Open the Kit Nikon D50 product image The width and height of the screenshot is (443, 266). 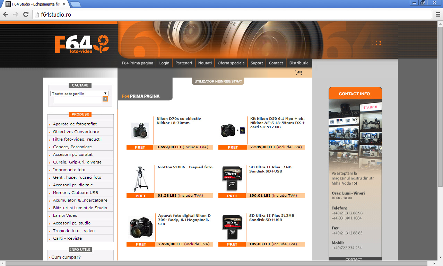point(233,130)
